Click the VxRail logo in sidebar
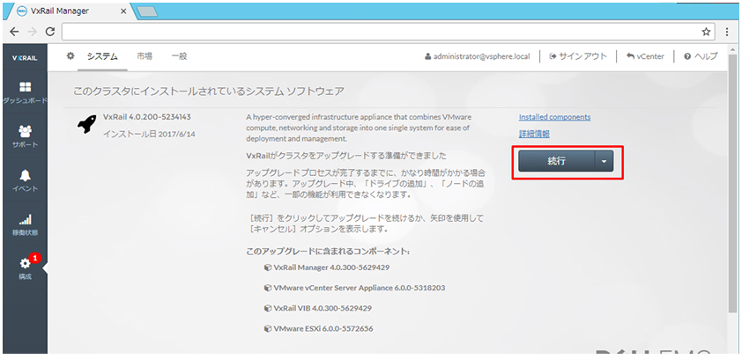Screen dimensions: 749x359 (25, 58)
